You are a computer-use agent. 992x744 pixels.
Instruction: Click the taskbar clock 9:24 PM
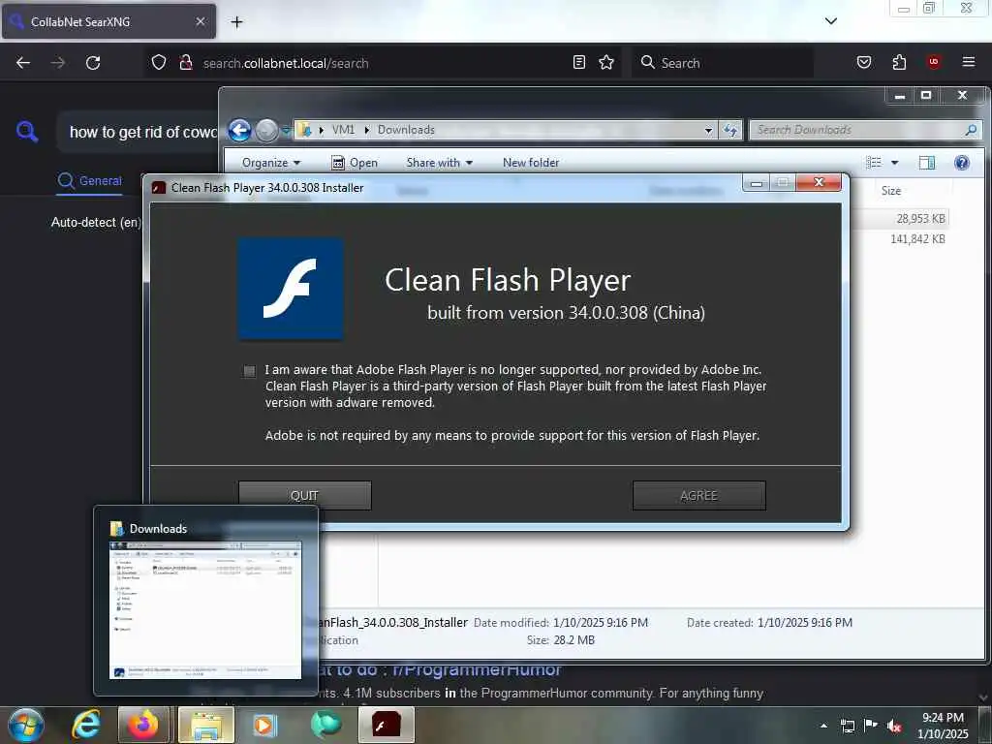tap(943, 718)
